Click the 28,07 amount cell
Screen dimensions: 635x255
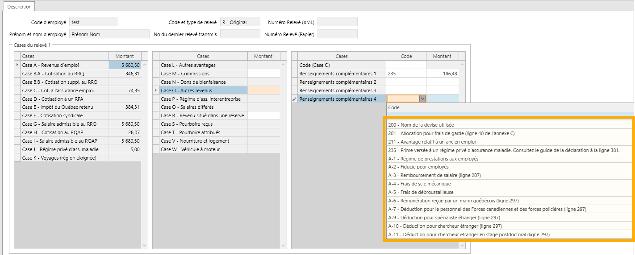point(125,132)
